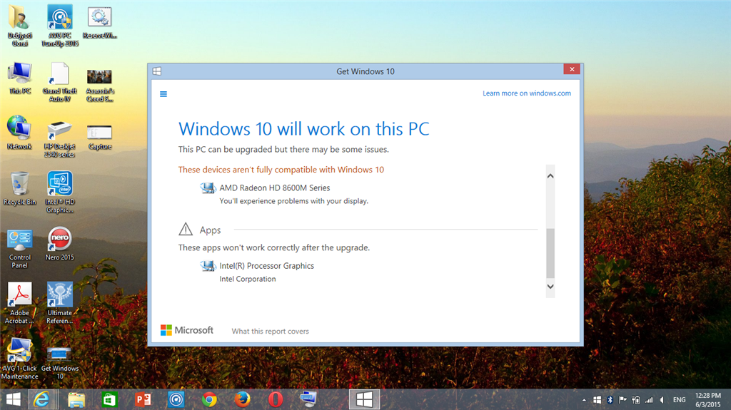This screenshot has height=410, width=731.
Task: Open Ultimate Reference desktop shortcut
Action: [x=60, y=303]
